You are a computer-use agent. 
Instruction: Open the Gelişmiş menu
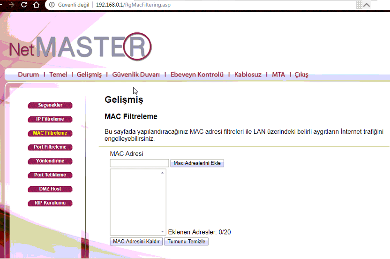(89, 75)
